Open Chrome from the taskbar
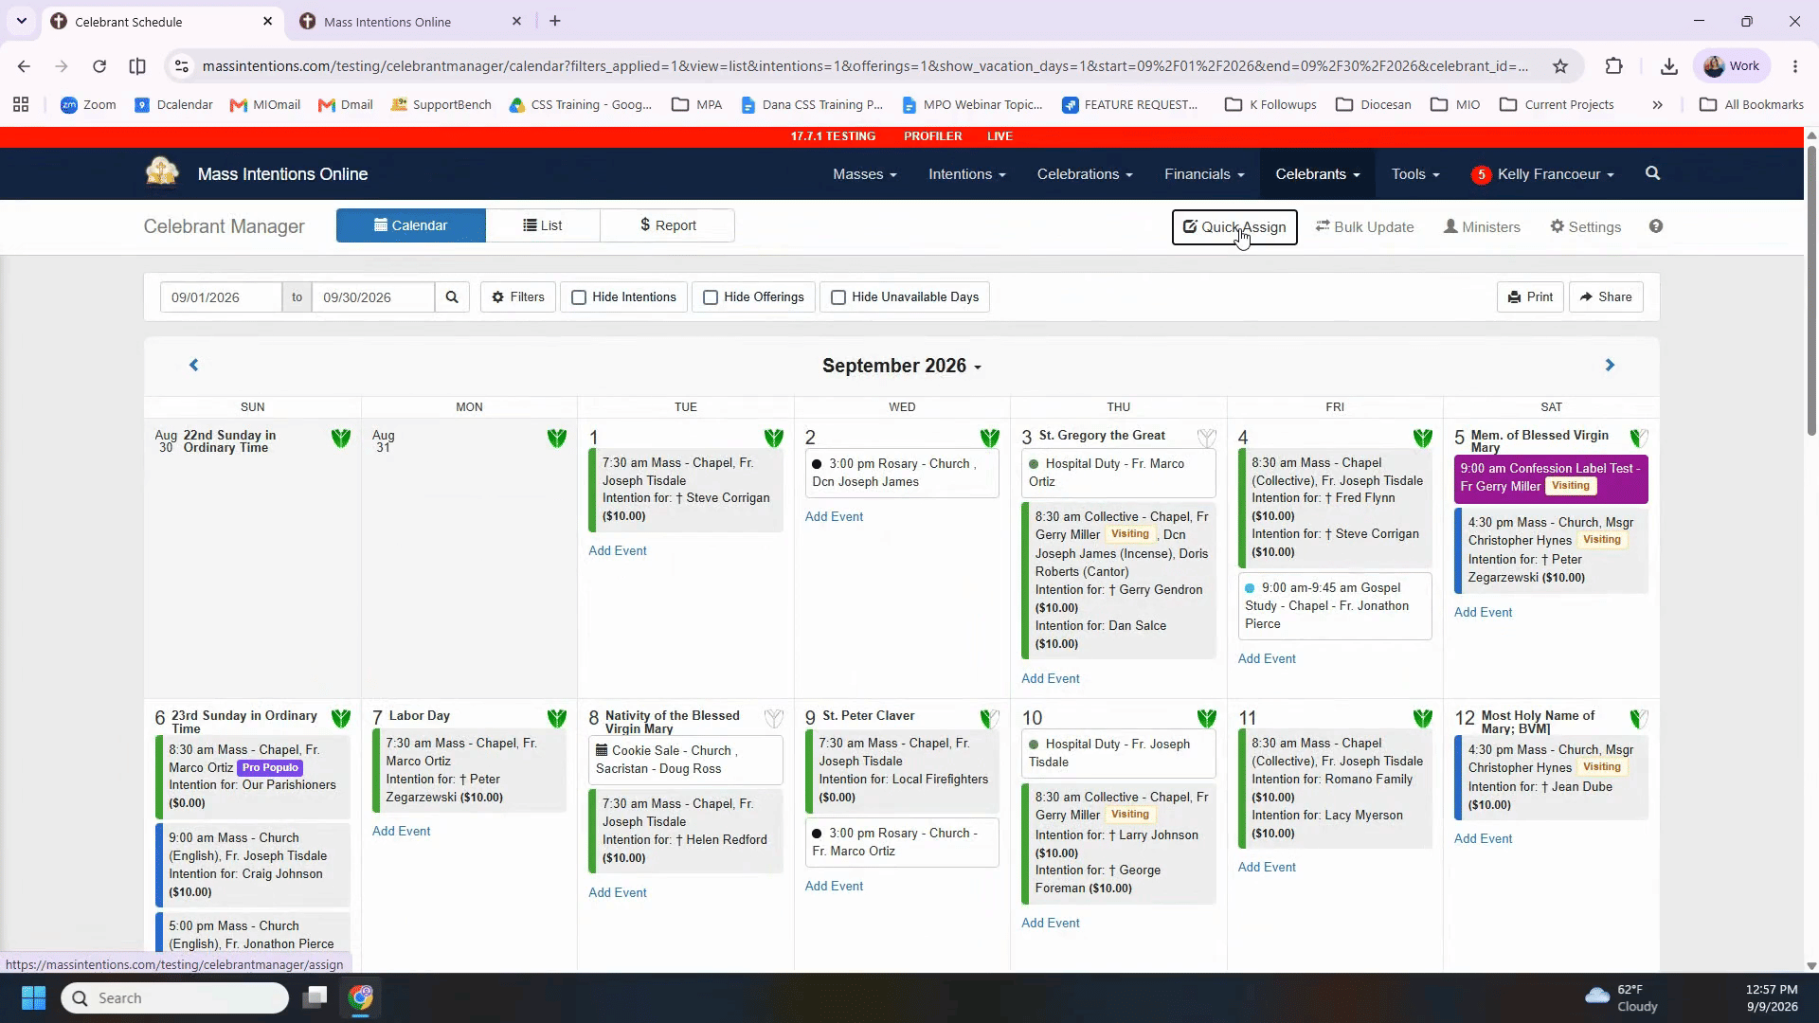This screenshot has height=1023, width=1819. pos(360,997)
